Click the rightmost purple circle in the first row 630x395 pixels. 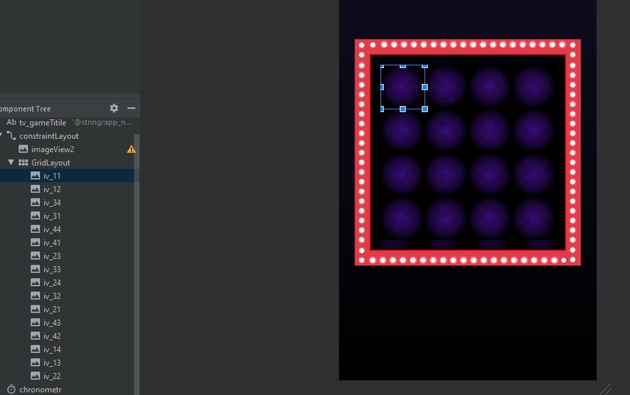(x=533, y=86)
